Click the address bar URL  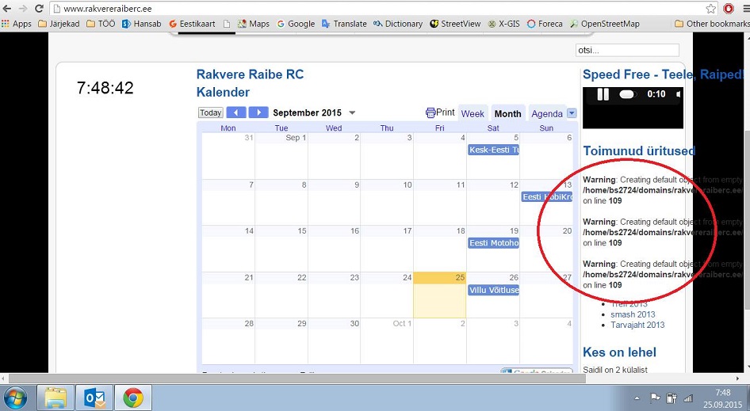pyautogui.click(x=108, y=9)
